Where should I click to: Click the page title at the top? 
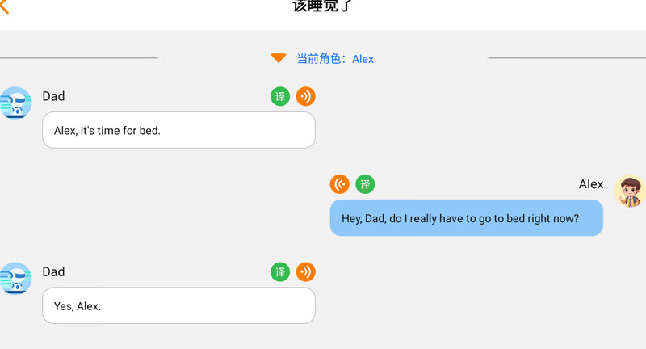[323, 6]
